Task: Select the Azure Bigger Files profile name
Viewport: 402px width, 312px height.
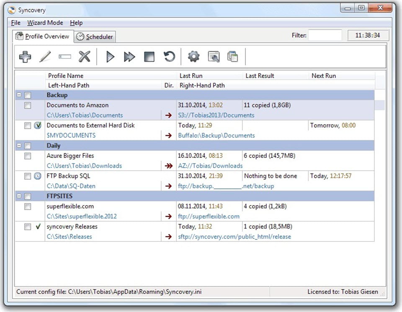Action: [x=70, y=156]
